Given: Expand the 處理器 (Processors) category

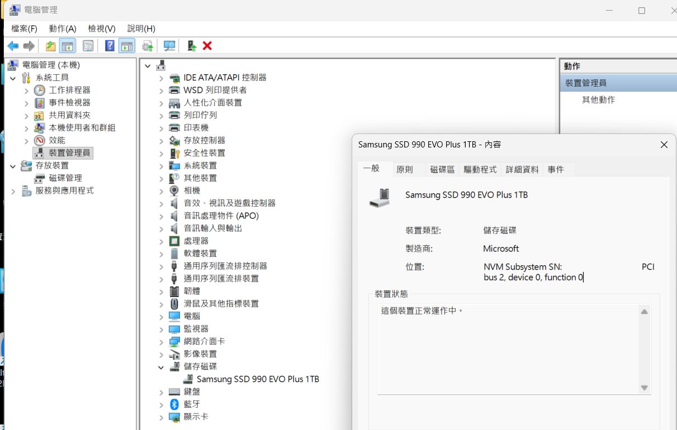Looking at the screenshot, I should (x=161, y=241).
